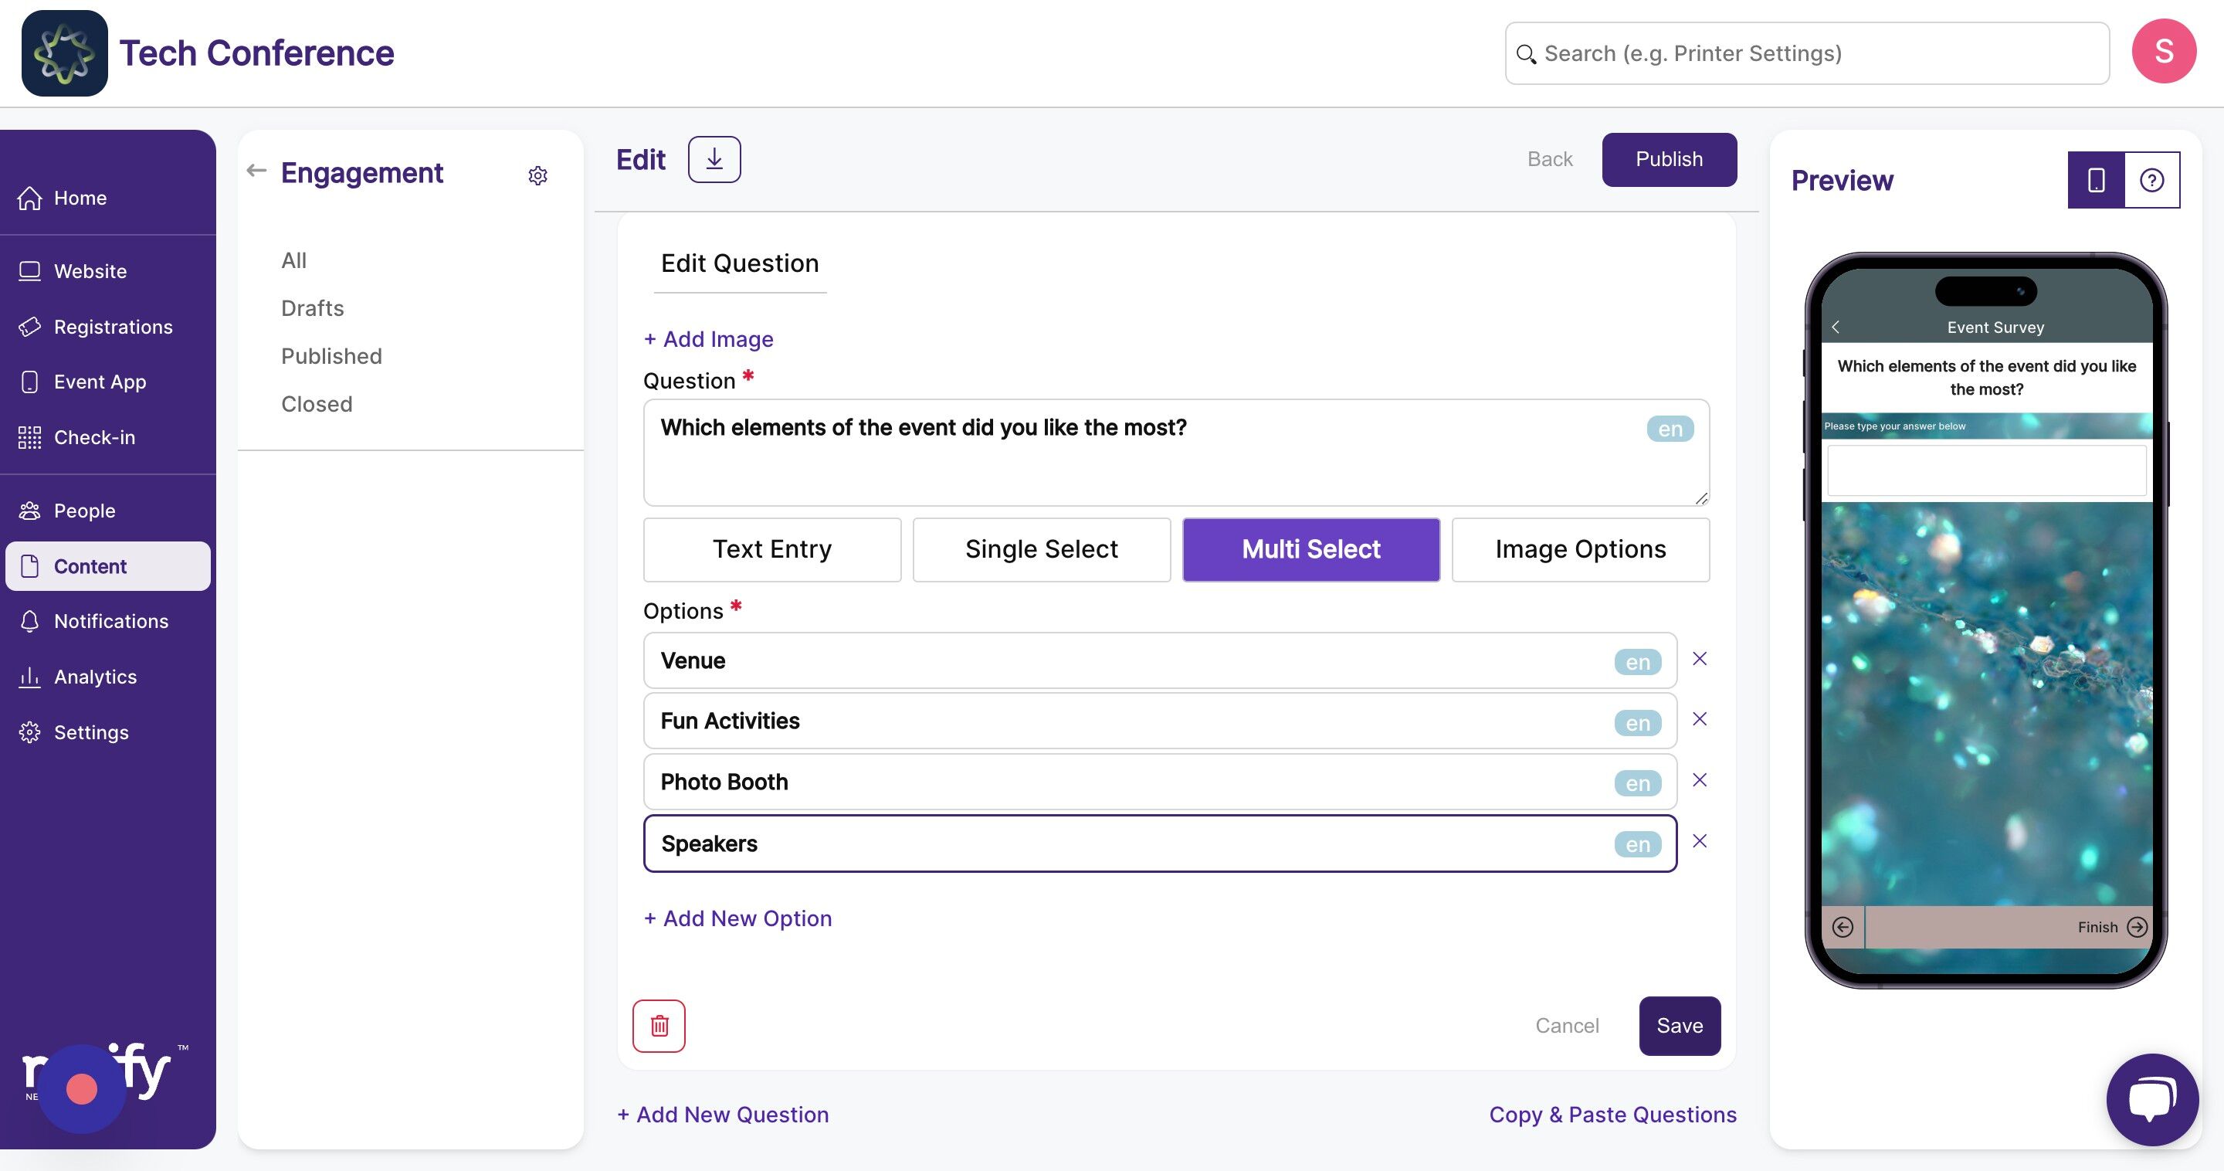Show the Drafts engagement filter
Viewport: 2224px width, 1171px height.
coord(313,308)
